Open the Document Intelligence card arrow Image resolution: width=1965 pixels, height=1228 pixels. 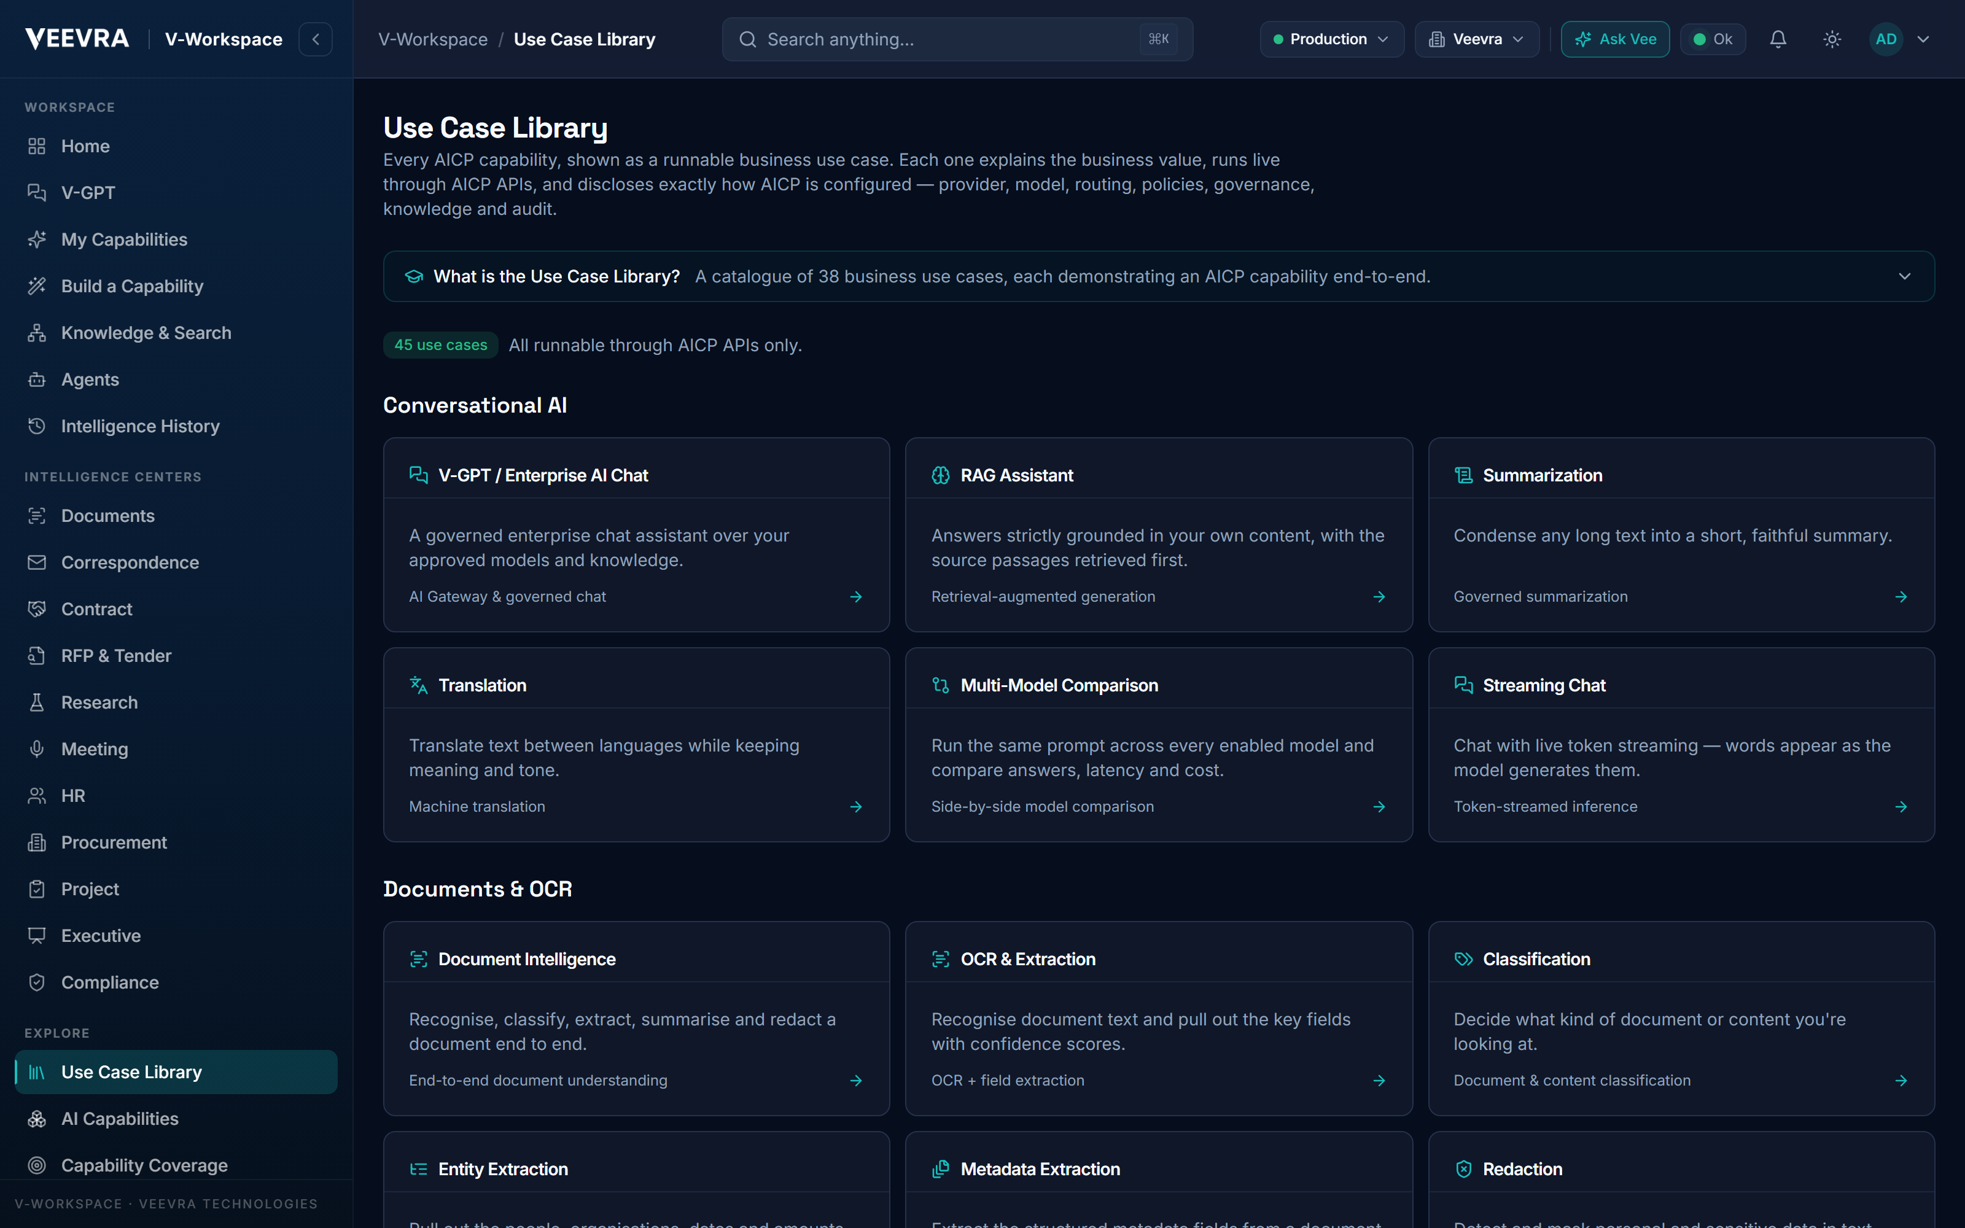click(x=856, y=1080)
